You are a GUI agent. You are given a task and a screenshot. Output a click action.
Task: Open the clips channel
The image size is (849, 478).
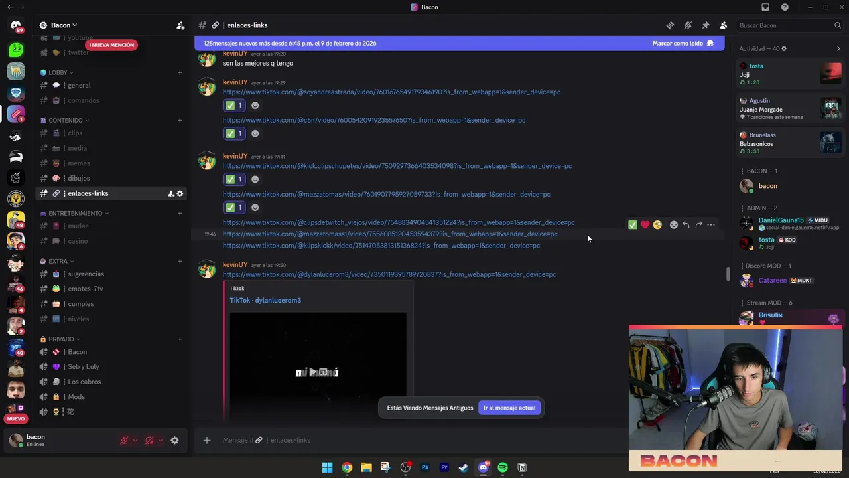click(x=111, y=133)
